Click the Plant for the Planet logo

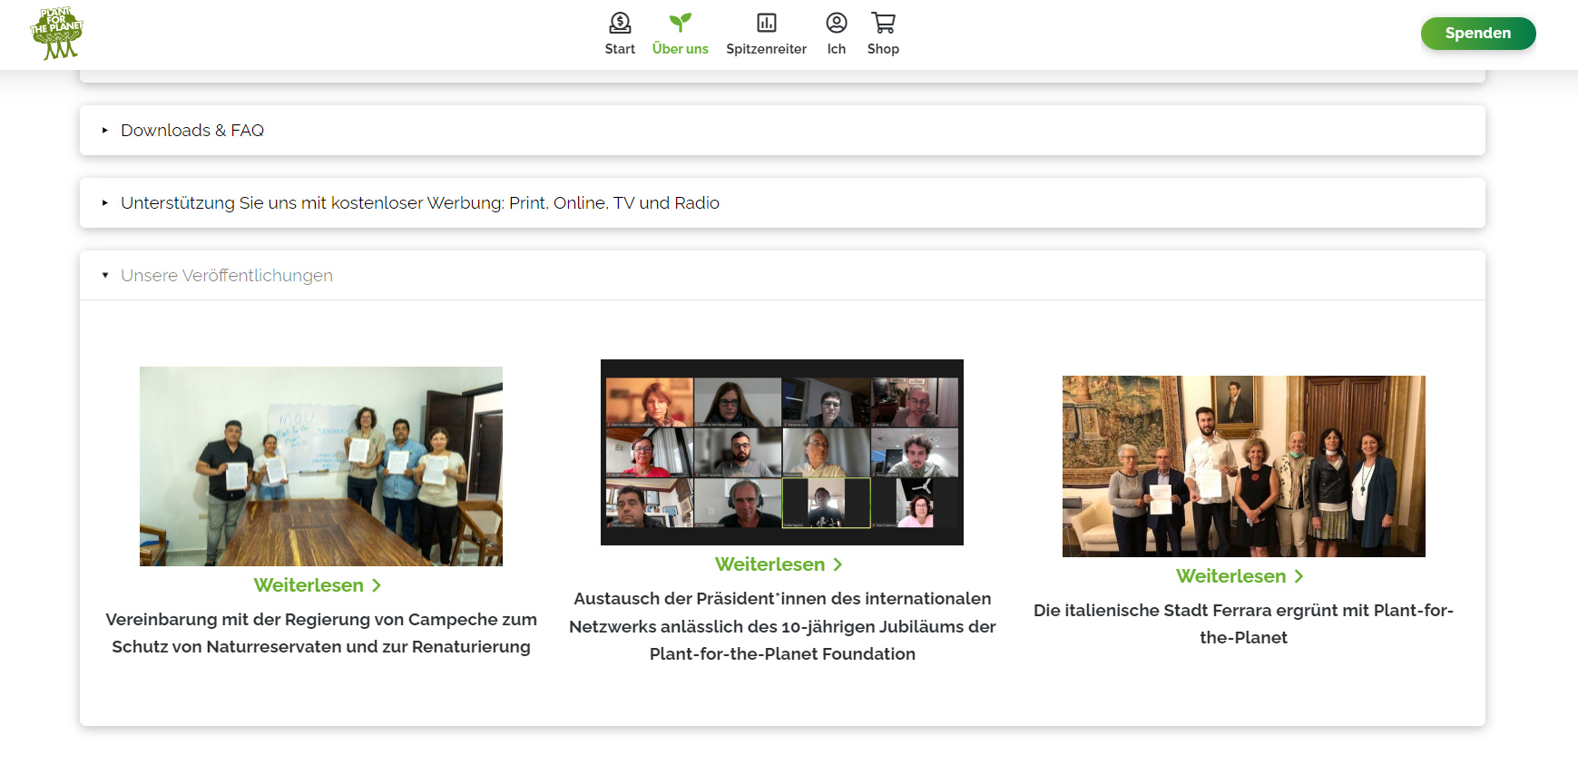[x=56, y=34]
